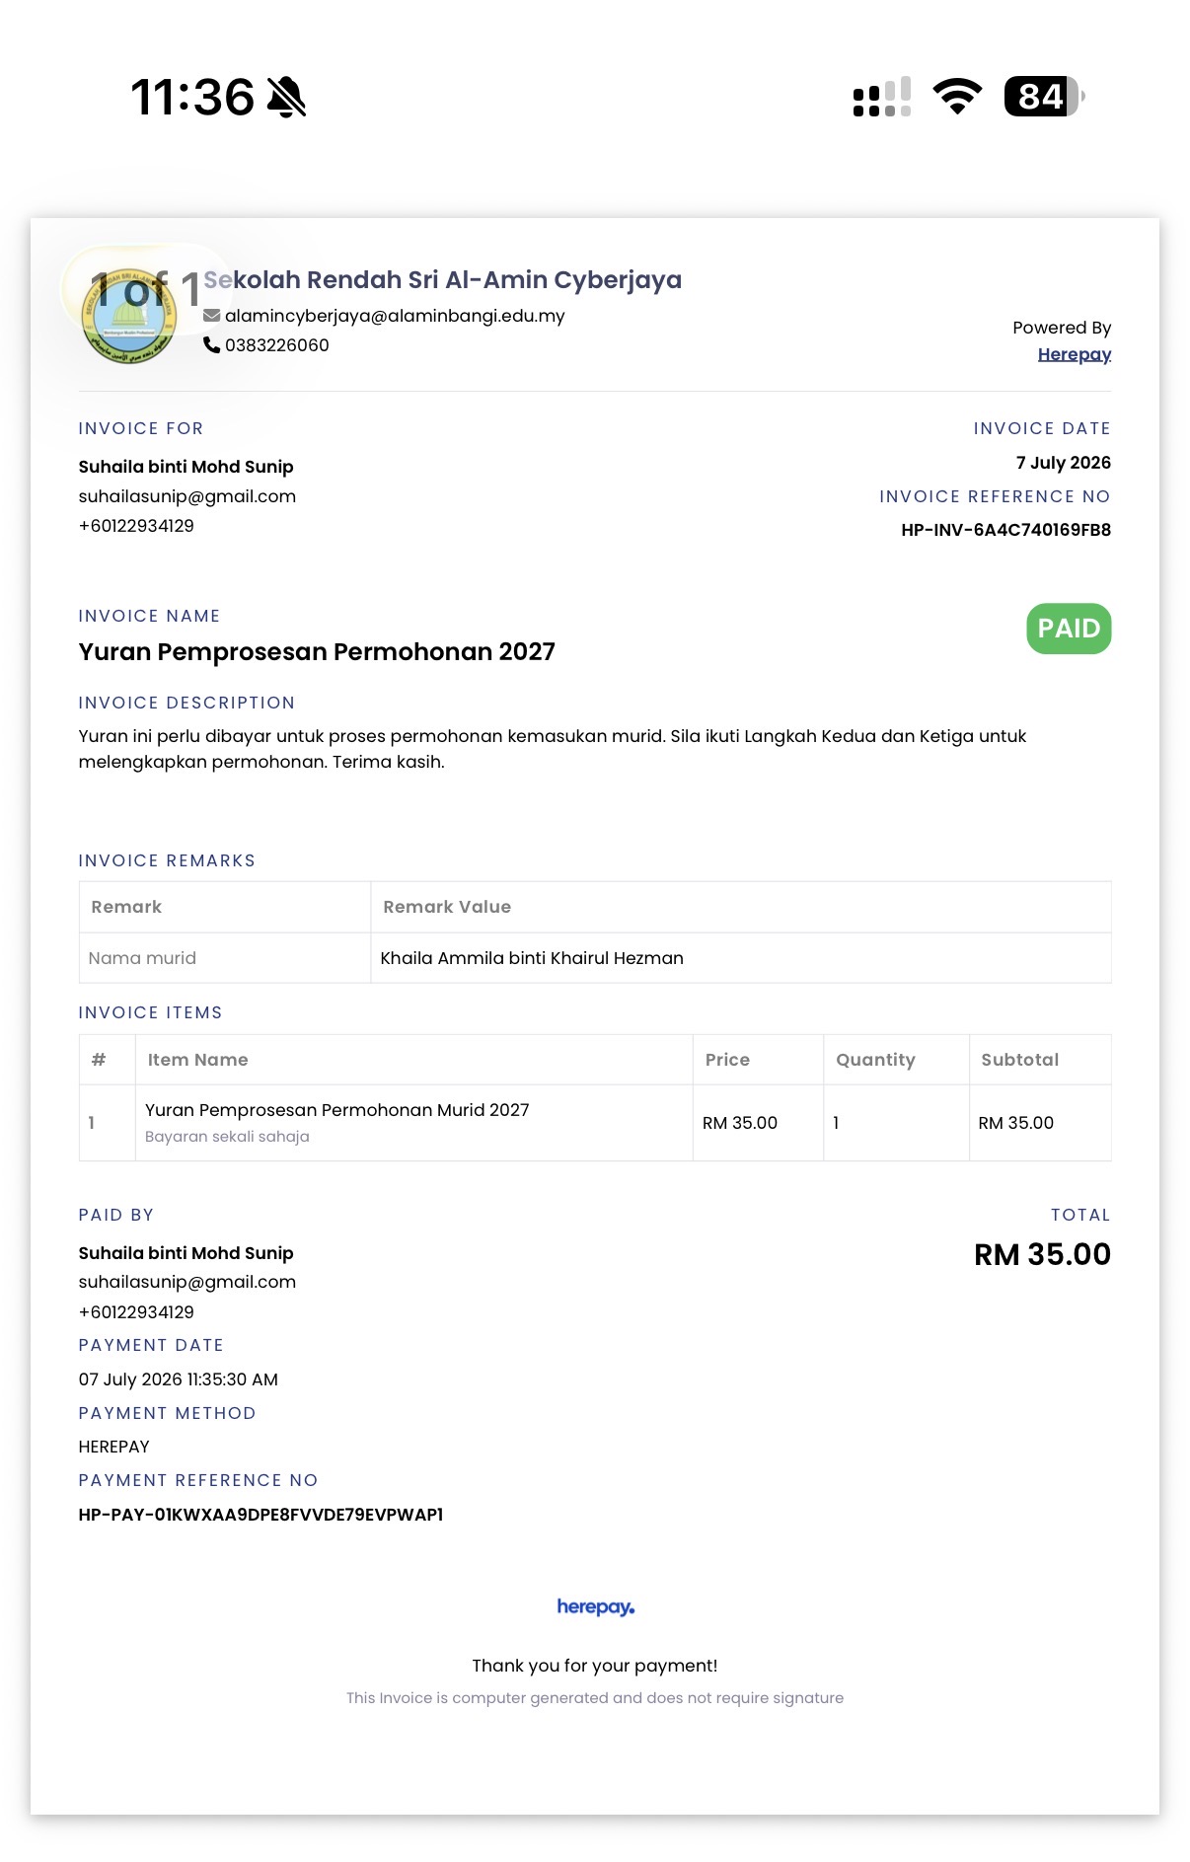
Task: Tap the green PAID status badge
Action: [1069, 629]
